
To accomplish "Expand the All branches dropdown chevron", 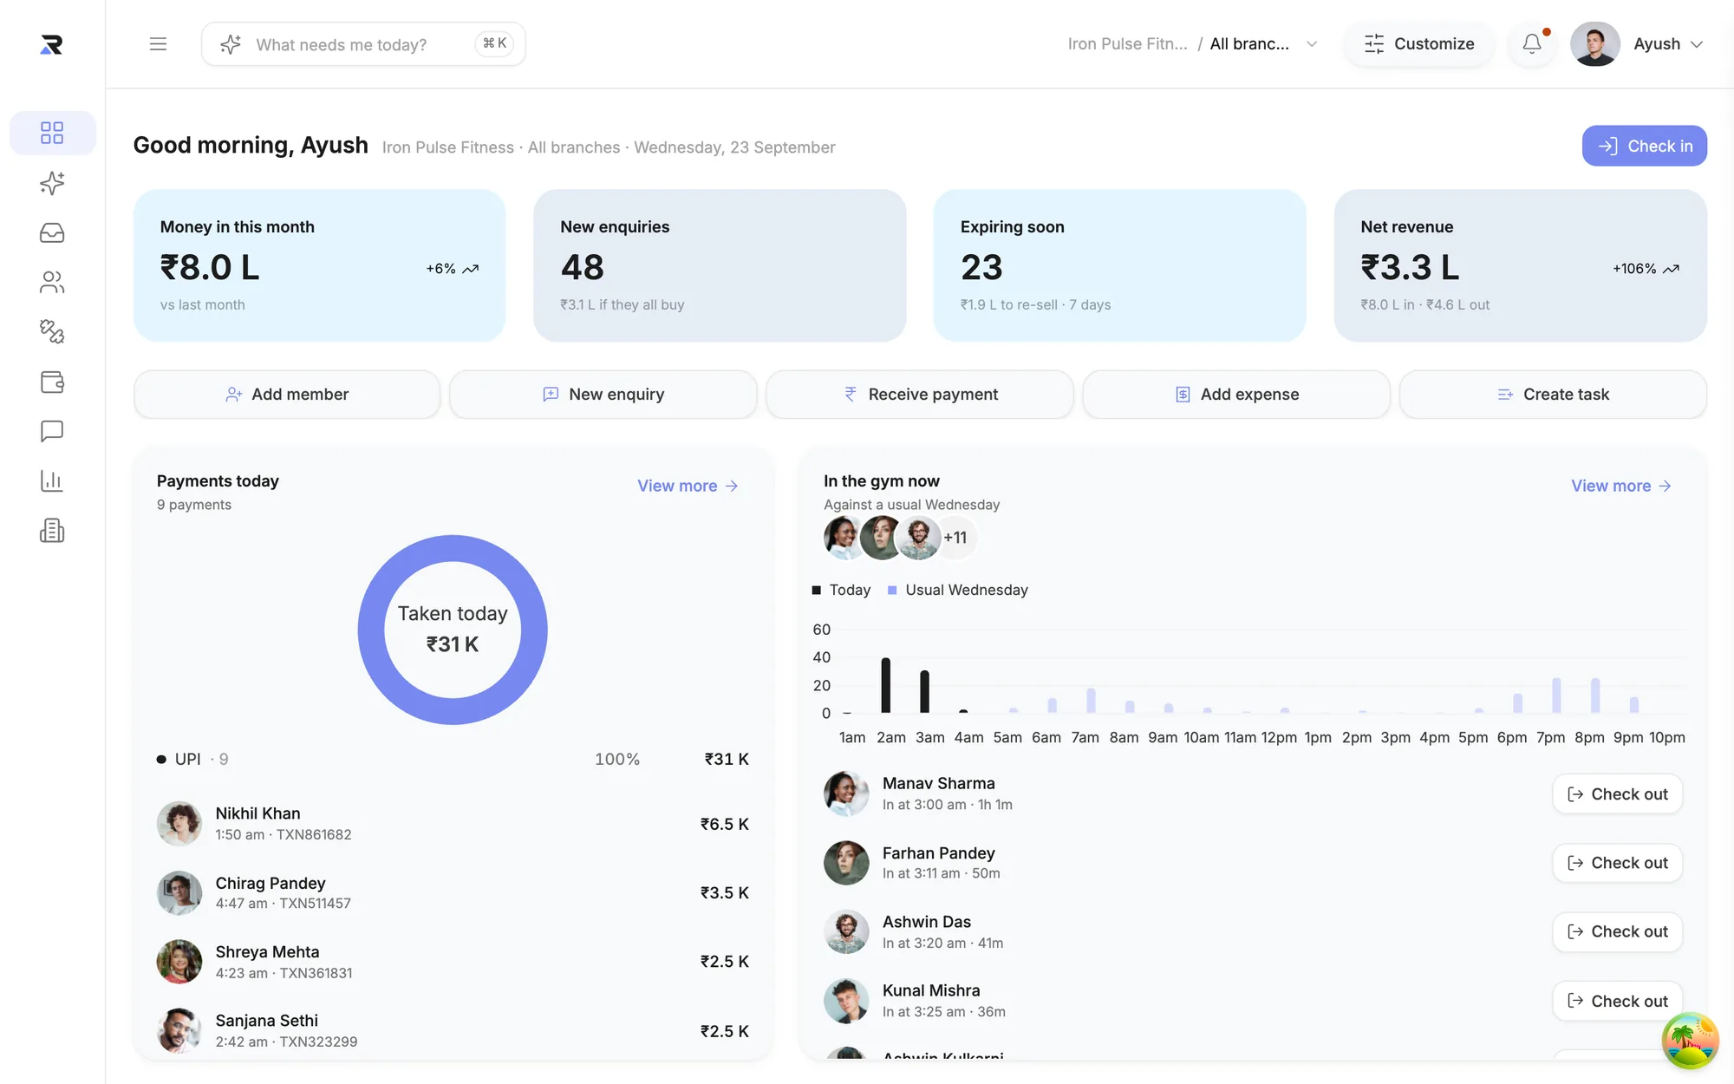I will 1312,44.
